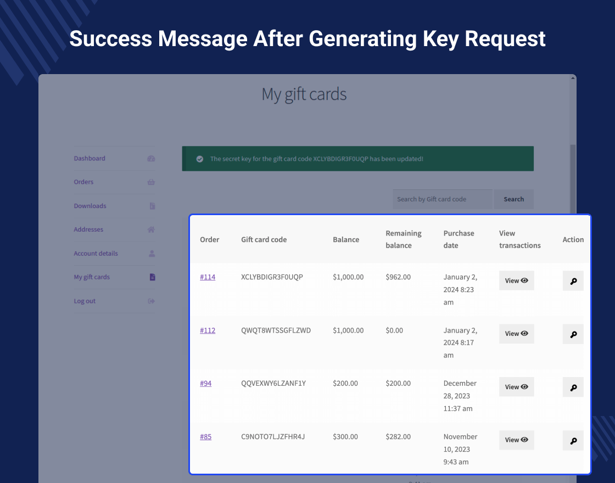The width and height of the screenshot is (615, 483).
Task: Click the checkmark icon in the success banner
Action: pos(200,158)
